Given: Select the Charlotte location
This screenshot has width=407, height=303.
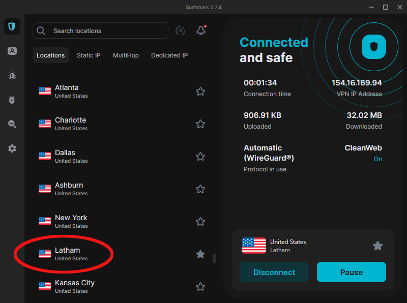Looking at the screenshot, I should pos(122,124).
